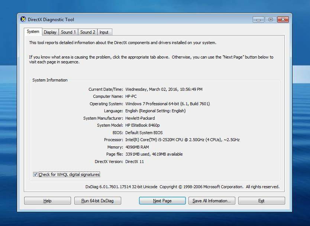Image resolution: width=310 pixels, height=226 pixels.
Task: Minimize the DirectX Diagnostic Tool window
Action: click(258, 20)
